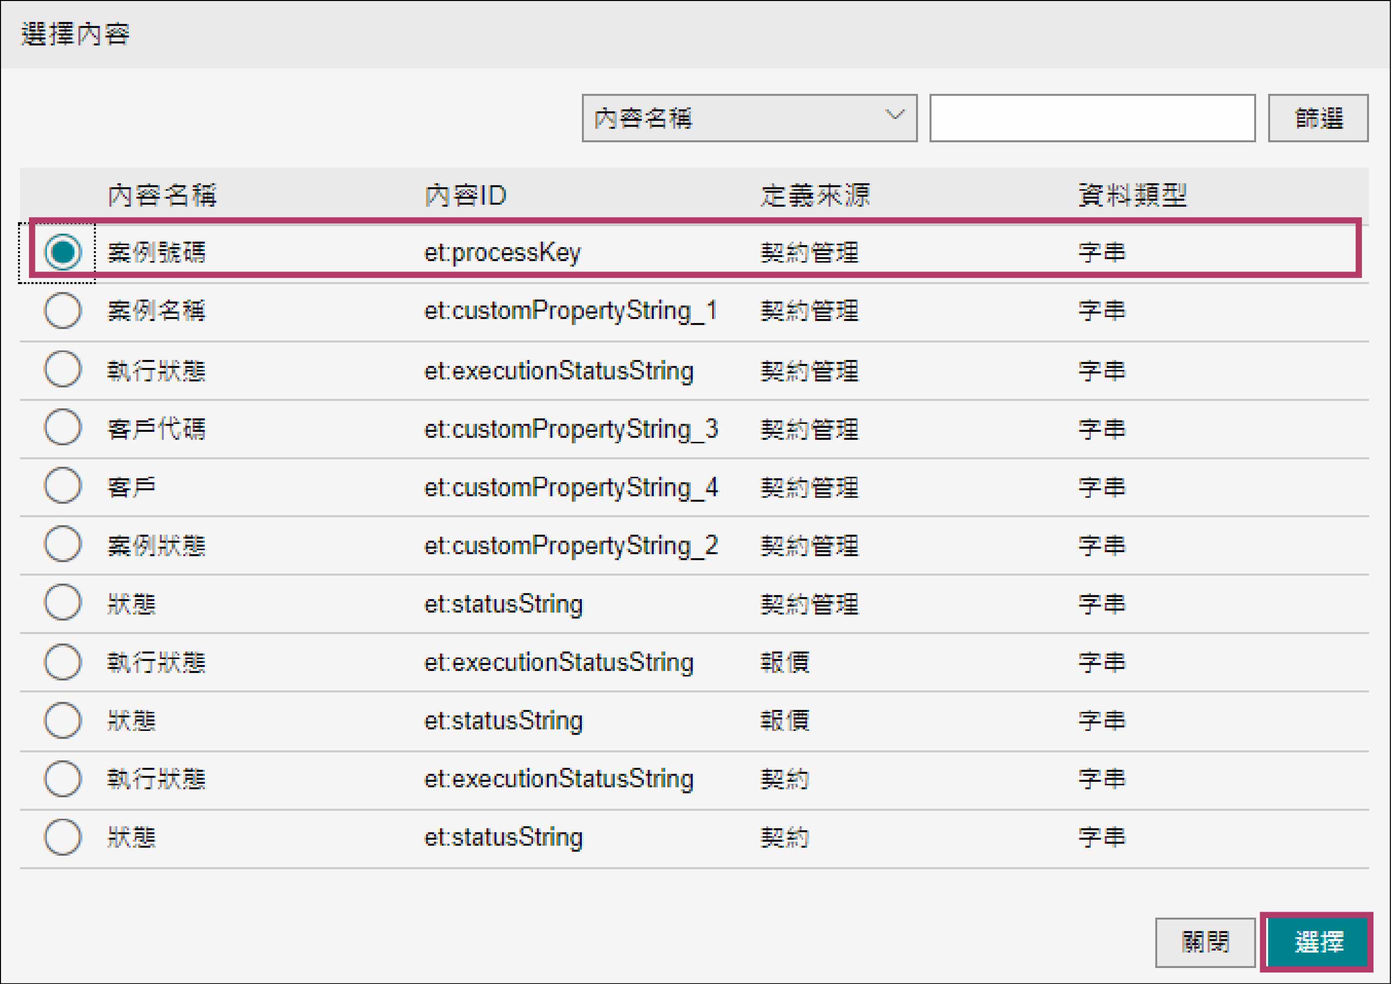The image size is (1391, 984).
Task: Click the 內容名稱 column header
Action: [x=162, y=195]
